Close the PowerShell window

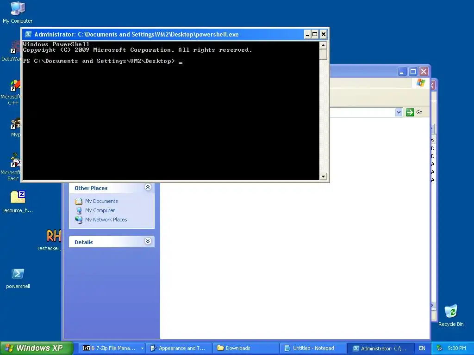(323, 34)
